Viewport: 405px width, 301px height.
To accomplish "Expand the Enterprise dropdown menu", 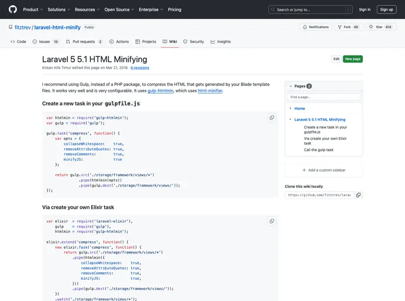I will point(151,9).
